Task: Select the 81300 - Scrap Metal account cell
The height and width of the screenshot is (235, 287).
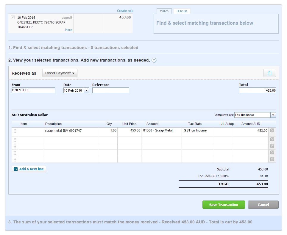Action: pos(161,131)
